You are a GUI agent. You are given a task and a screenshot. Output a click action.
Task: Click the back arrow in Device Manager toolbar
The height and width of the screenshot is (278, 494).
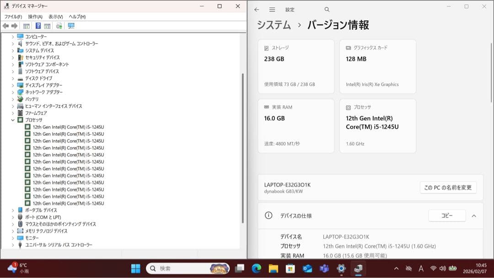(x=5, y=26)
